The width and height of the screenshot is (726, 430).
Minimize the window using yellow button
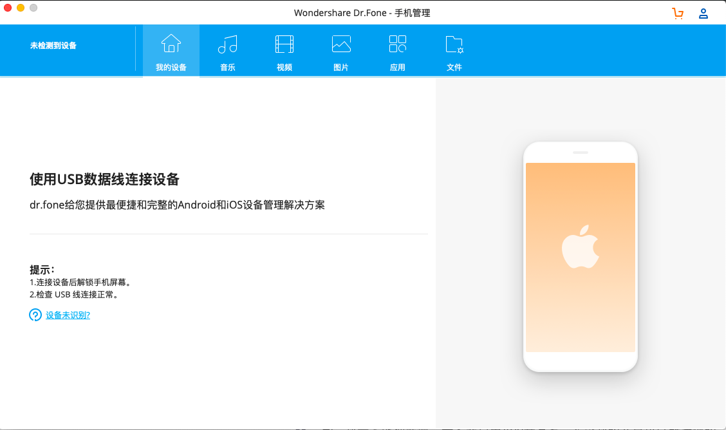[21, 8]
